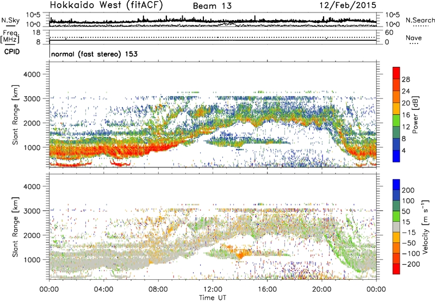This screenshot has width=435, height=301.
Task: Click the 'CPID' label
Action: [12, 52]
